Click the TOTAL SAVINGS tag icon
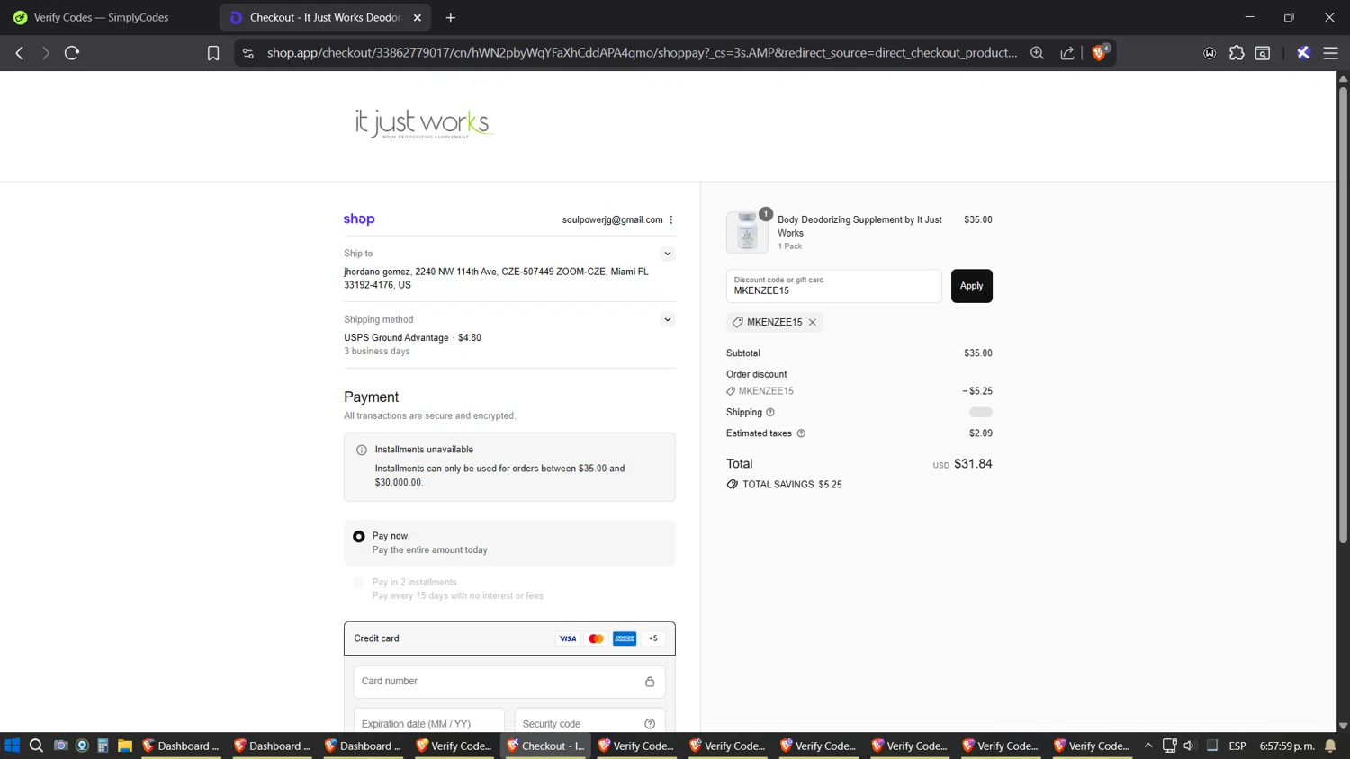 click(733, 485)
